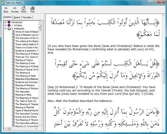Open The Meaning of Al-Ghayb topic
The image size is (167, 134).
pyautogui.click(x=27, y=66)
